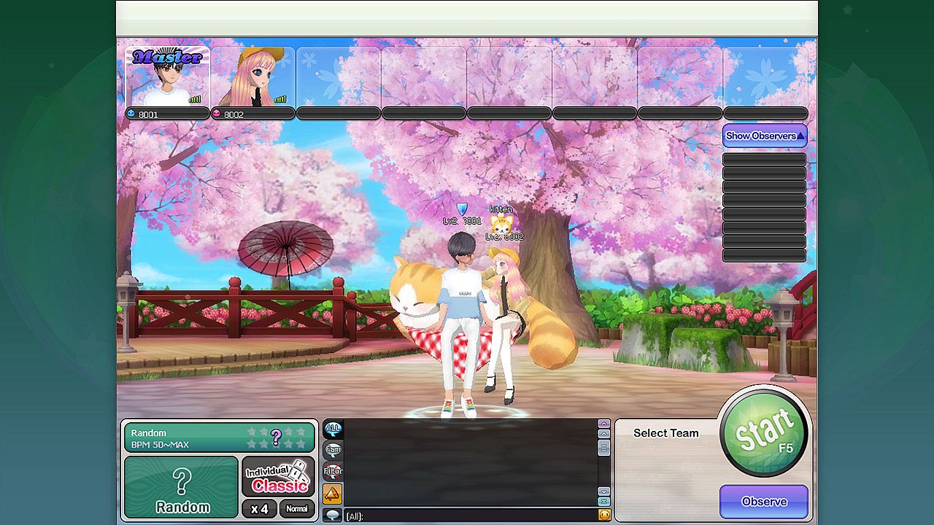Image resolution: width=934 pixels, height=525 pixels.
Task: Change the Individual Classic game mode
Action: (x=278, y=477)
